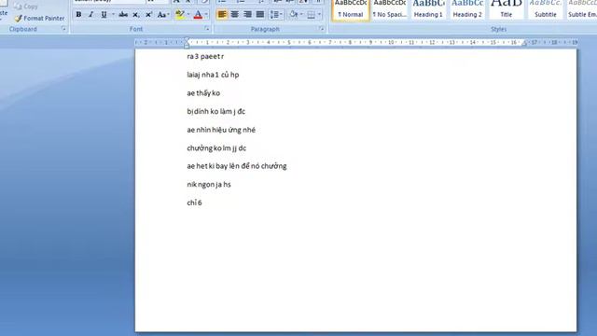The height and width of the screenshot is (336, 597).
Task: Apply bottom border button
Action: point(311,15)
